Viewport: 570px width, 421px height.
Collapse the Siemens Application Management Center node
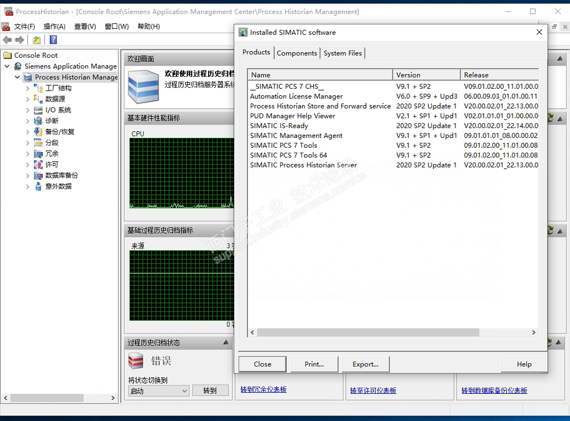(x=7, y=66)
